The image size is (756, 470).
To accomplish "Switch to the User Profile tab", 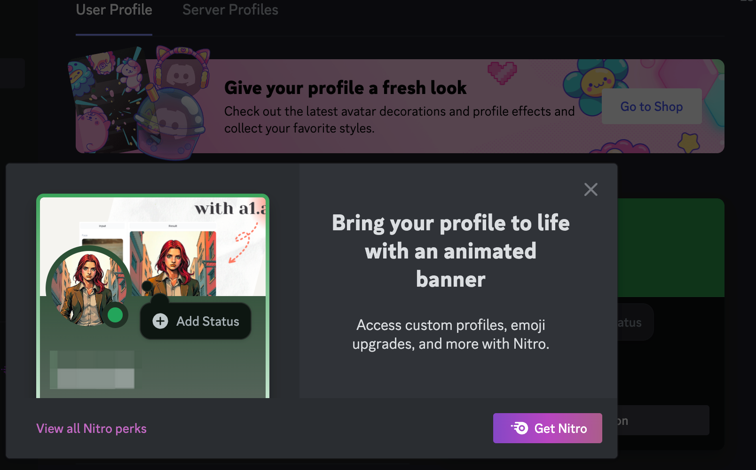I will click(x=114, y=10).
